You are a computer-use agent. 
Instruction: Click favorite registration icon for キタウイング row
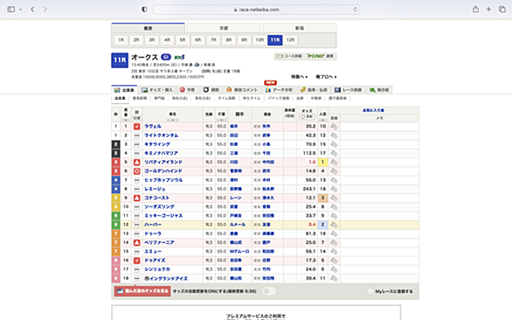pyautogui.click(x=334, y=144)
